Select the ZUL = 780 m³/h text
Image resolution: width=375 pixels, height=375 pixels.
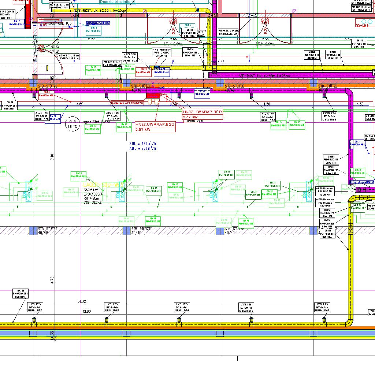[x=142, y=144]
